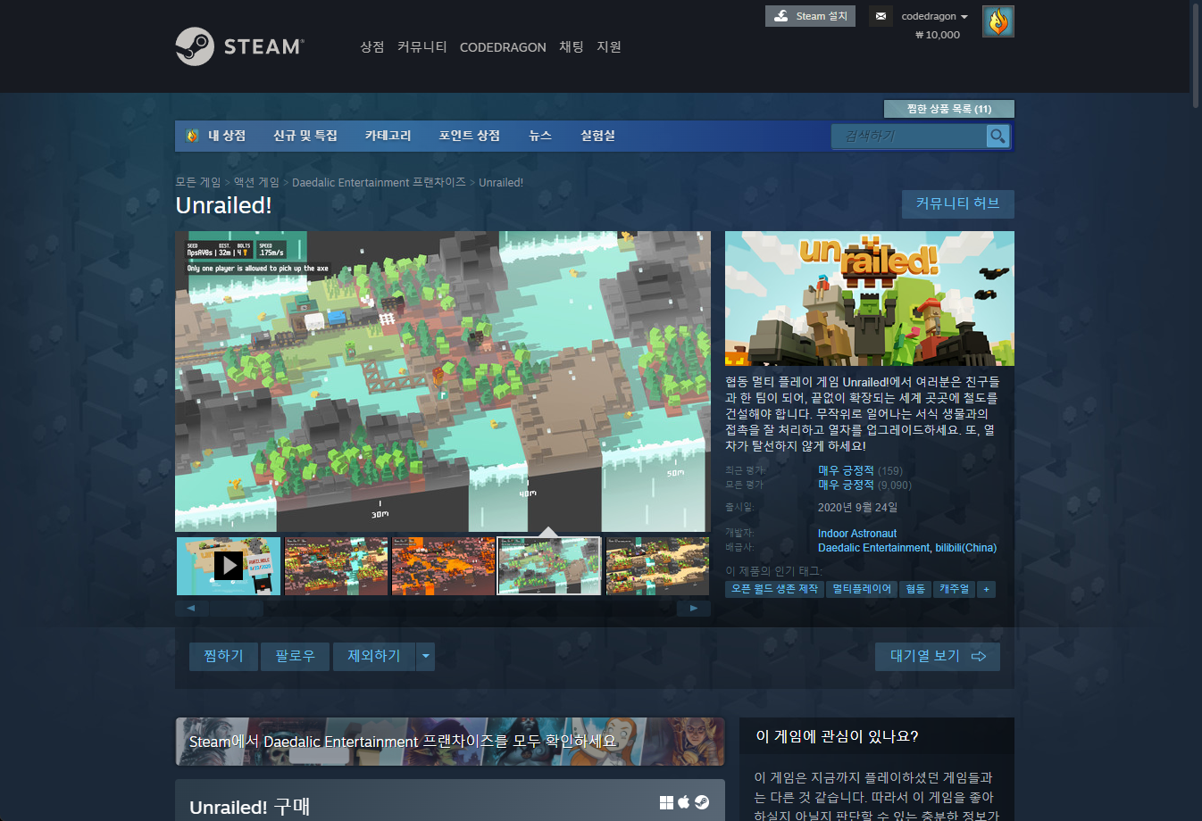Open the codedragon account dropdown
The width and height of the screenshot is (1202, 821).
point(934,16)
